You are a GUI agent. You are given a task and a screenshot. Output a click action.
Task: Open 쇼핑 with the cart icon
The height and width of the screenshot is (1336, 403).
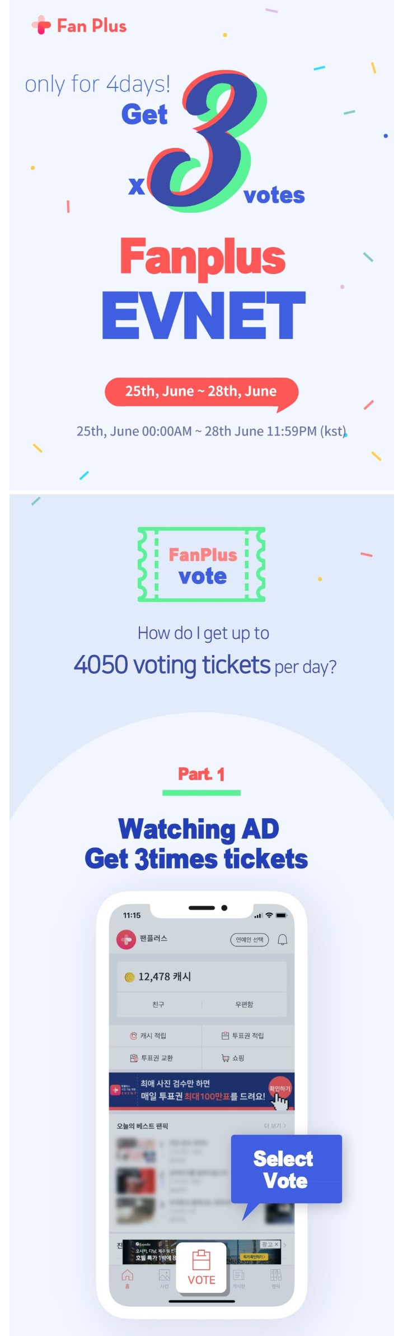coord(233,1058)
